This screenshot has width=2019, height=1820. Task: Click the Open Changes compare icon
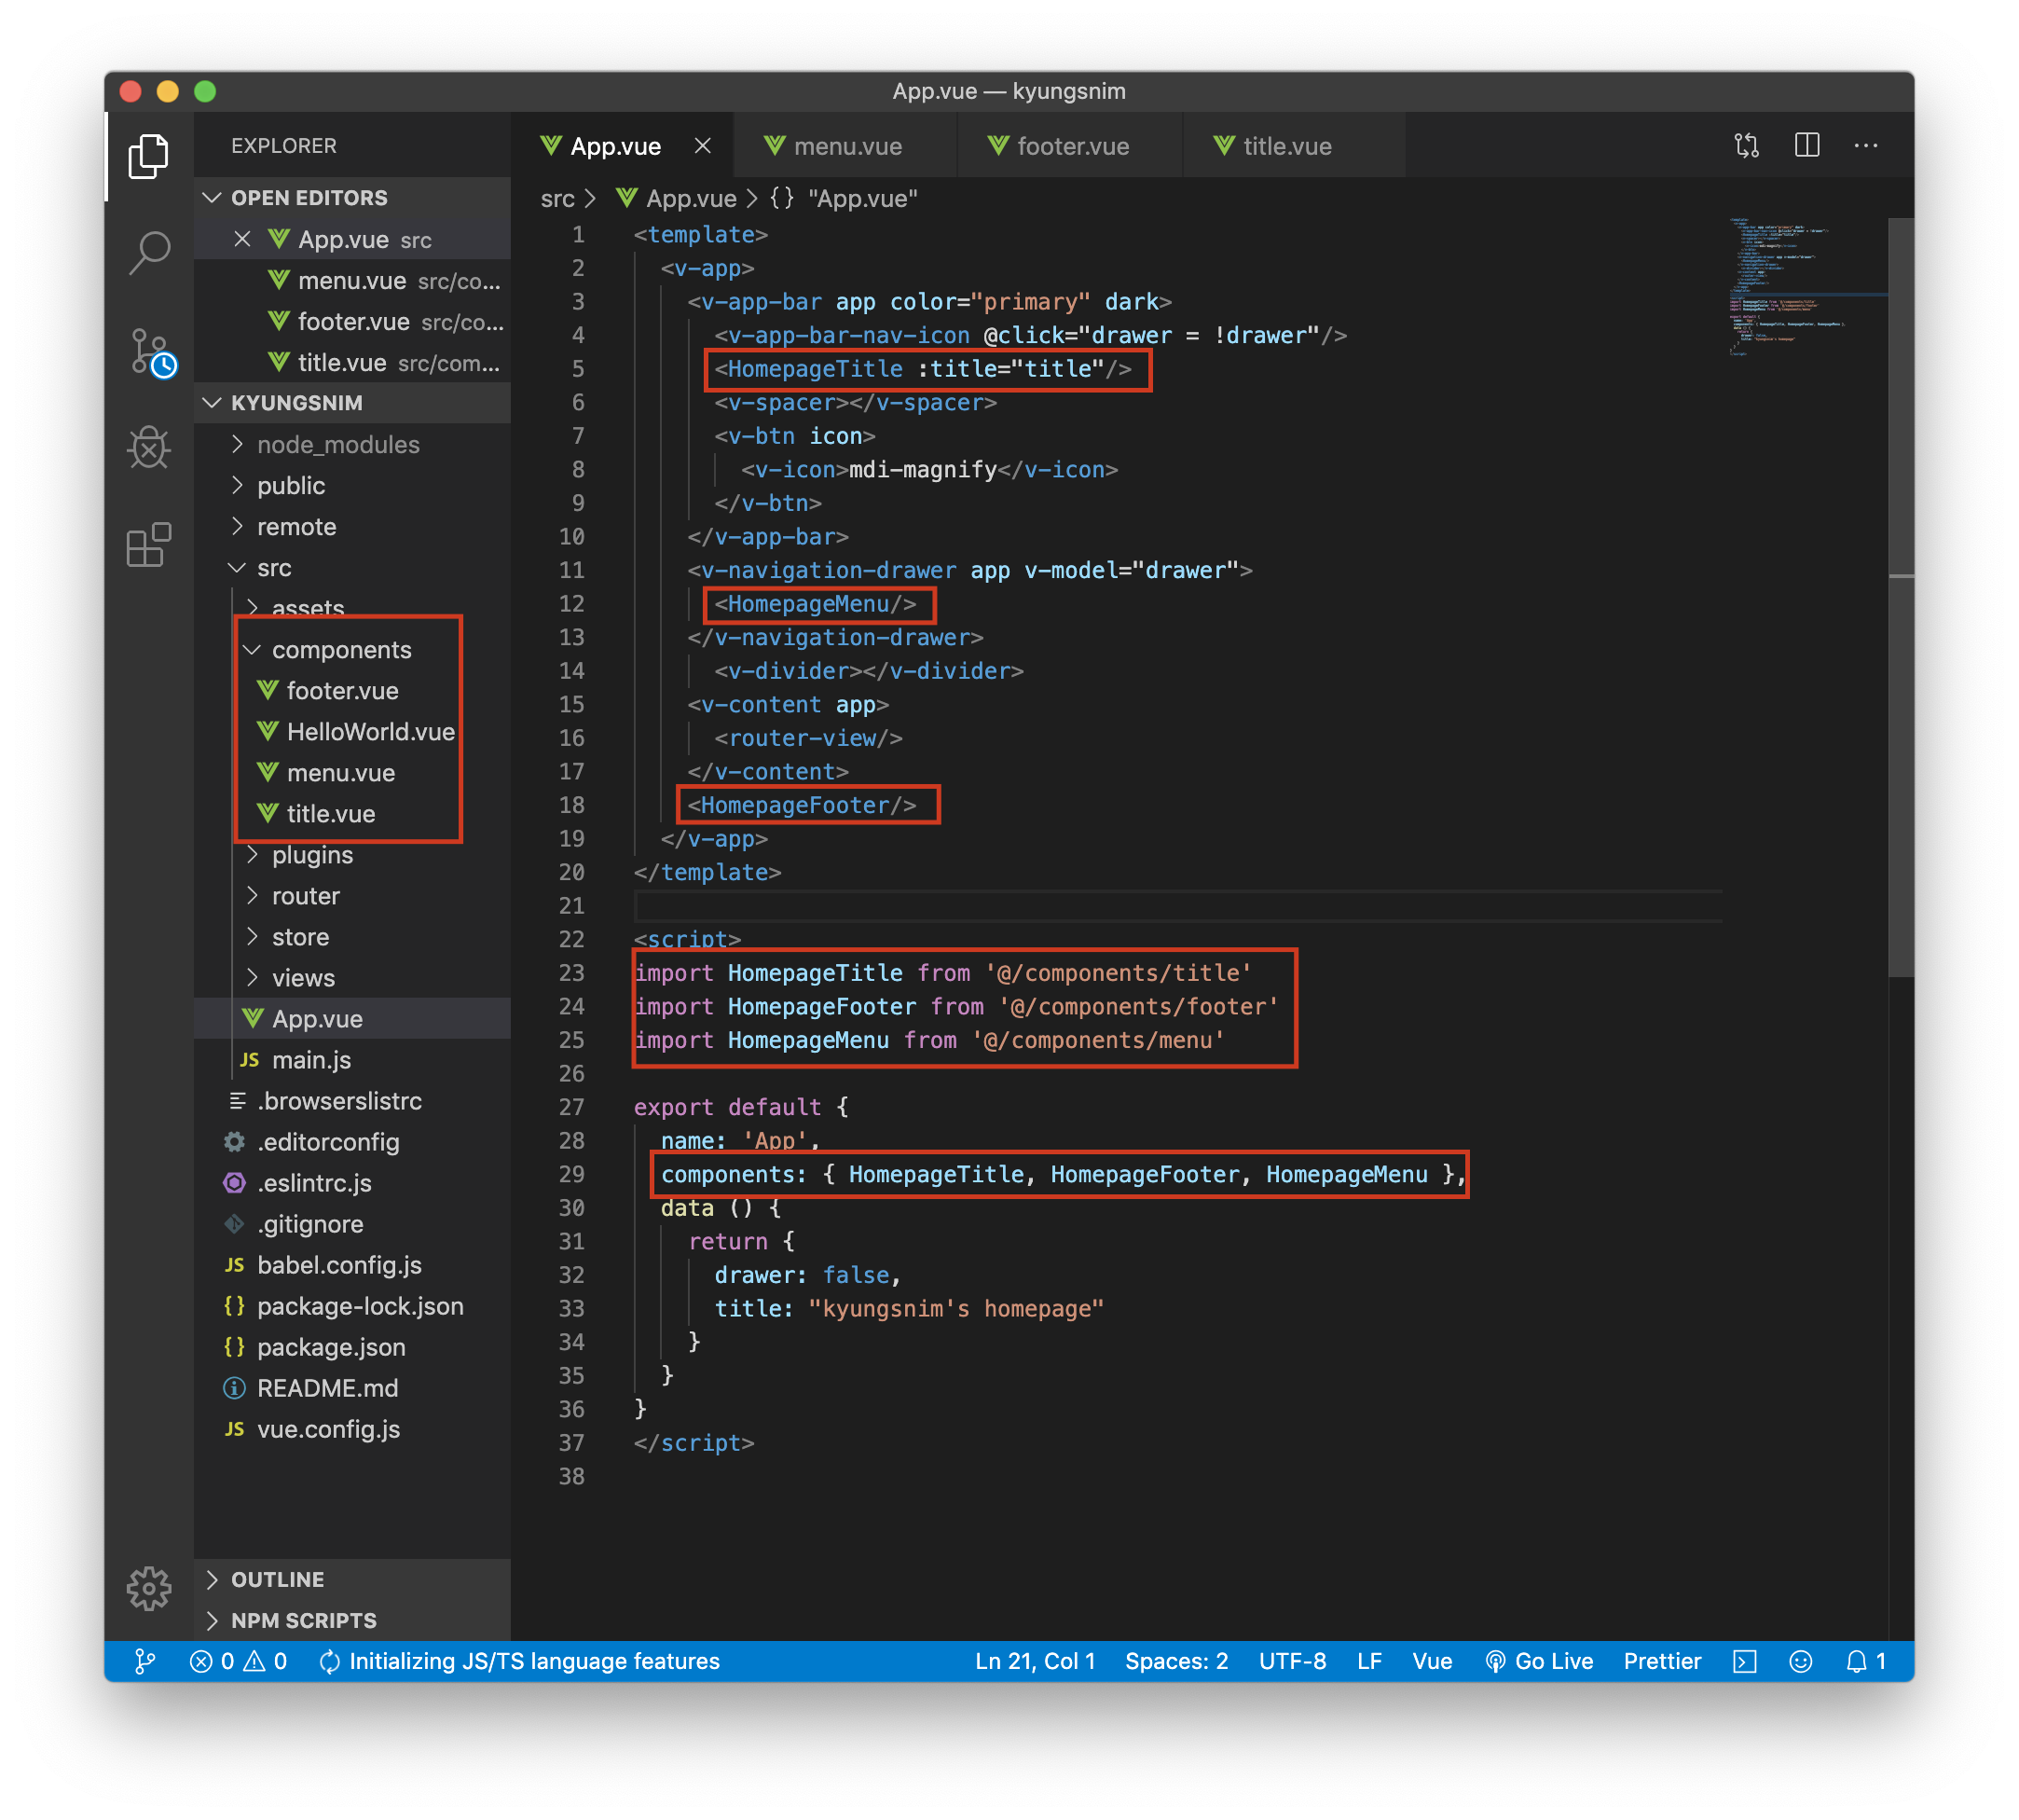1746,146
